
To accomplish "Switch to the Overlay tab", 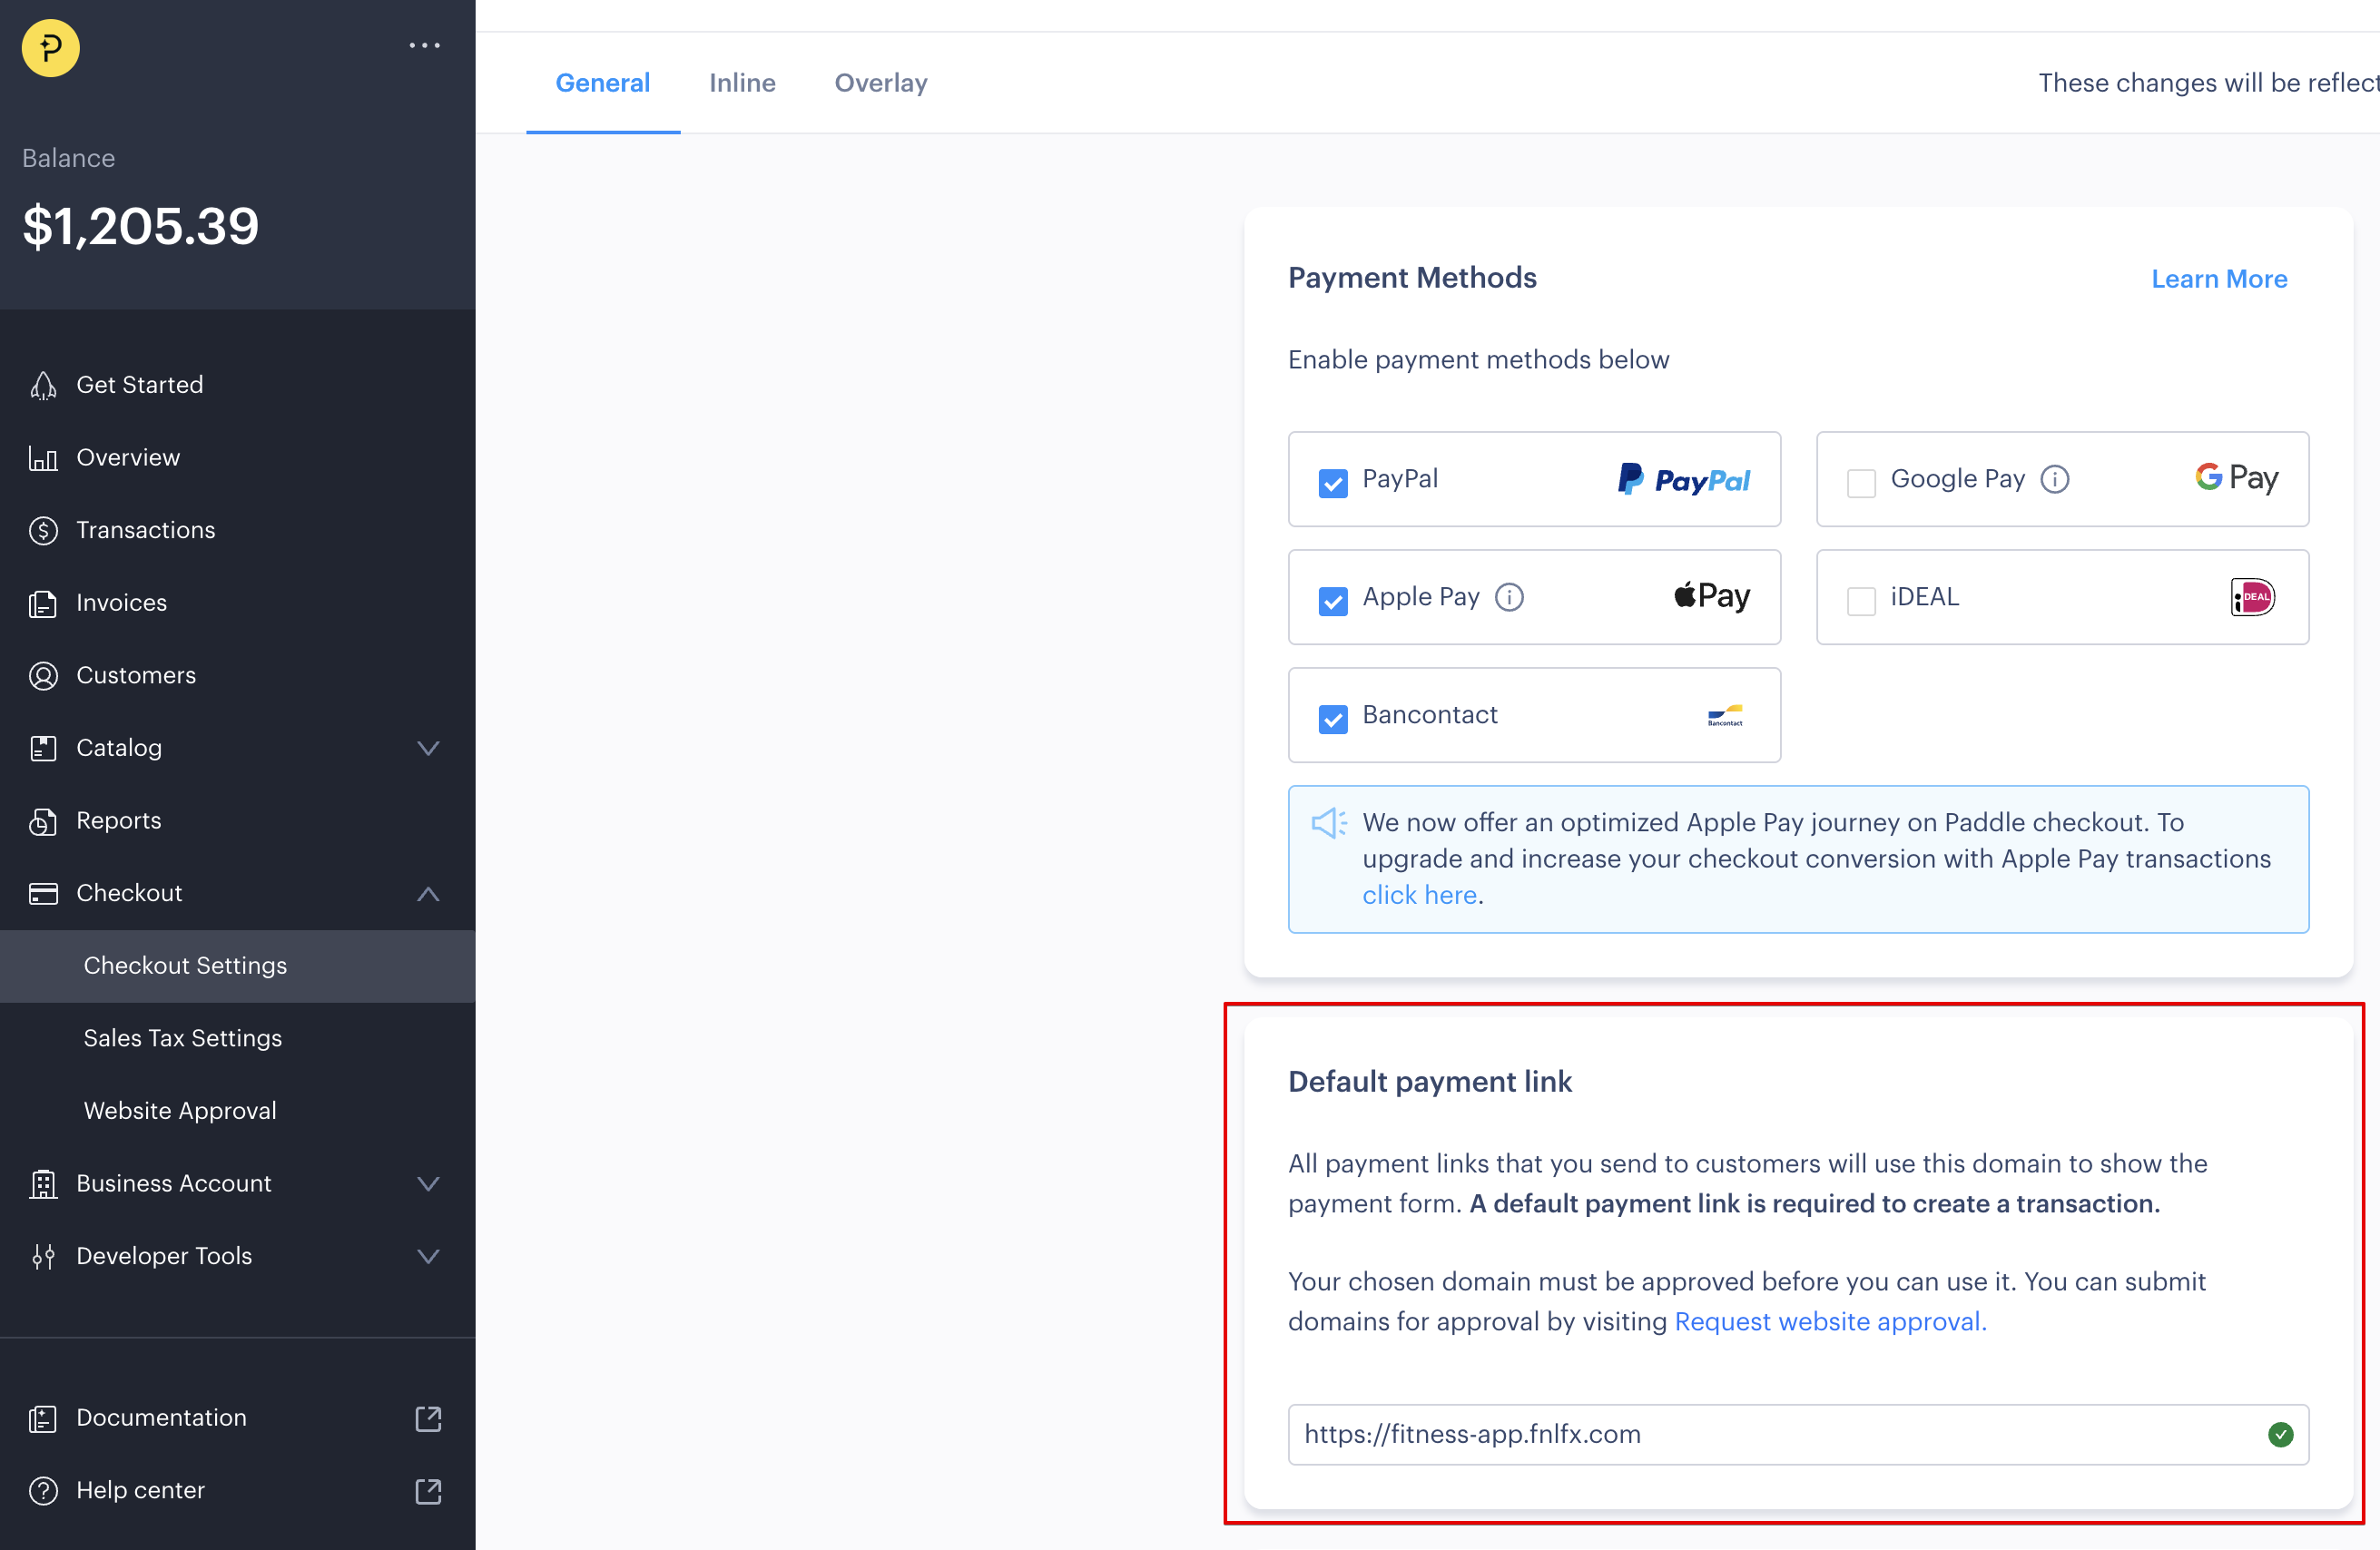I will pyautogui.click(x=880, y=83).
